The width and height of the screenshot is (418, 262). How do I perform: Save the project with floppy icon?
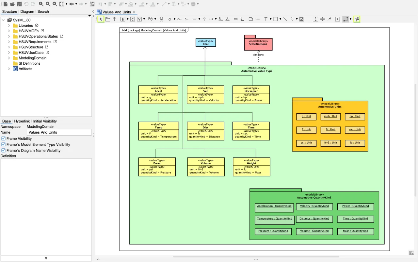(19, 4)
